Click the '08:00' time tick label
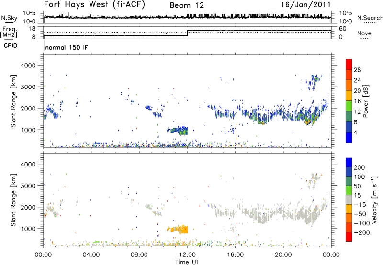 coord(139,255)
